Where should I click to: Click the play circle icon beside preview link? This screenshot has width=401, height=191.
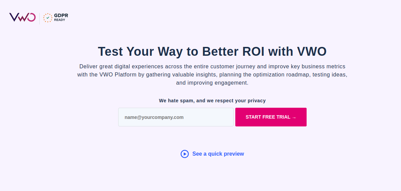click(185, 154)
